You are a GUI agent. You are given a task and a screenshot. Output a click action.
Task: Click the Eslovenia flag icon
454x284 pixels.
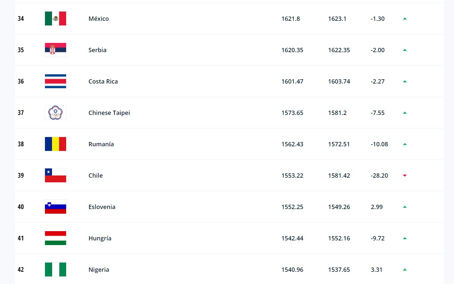(x=56, y=207)
